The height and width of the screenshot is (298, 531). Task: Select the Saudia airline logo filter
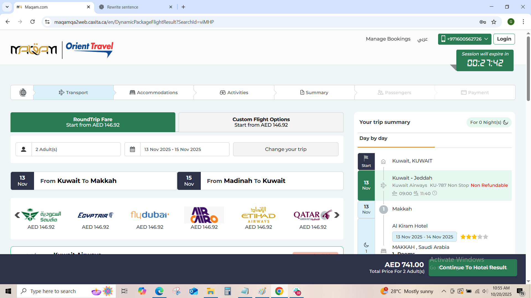click(x=41, y=215)
